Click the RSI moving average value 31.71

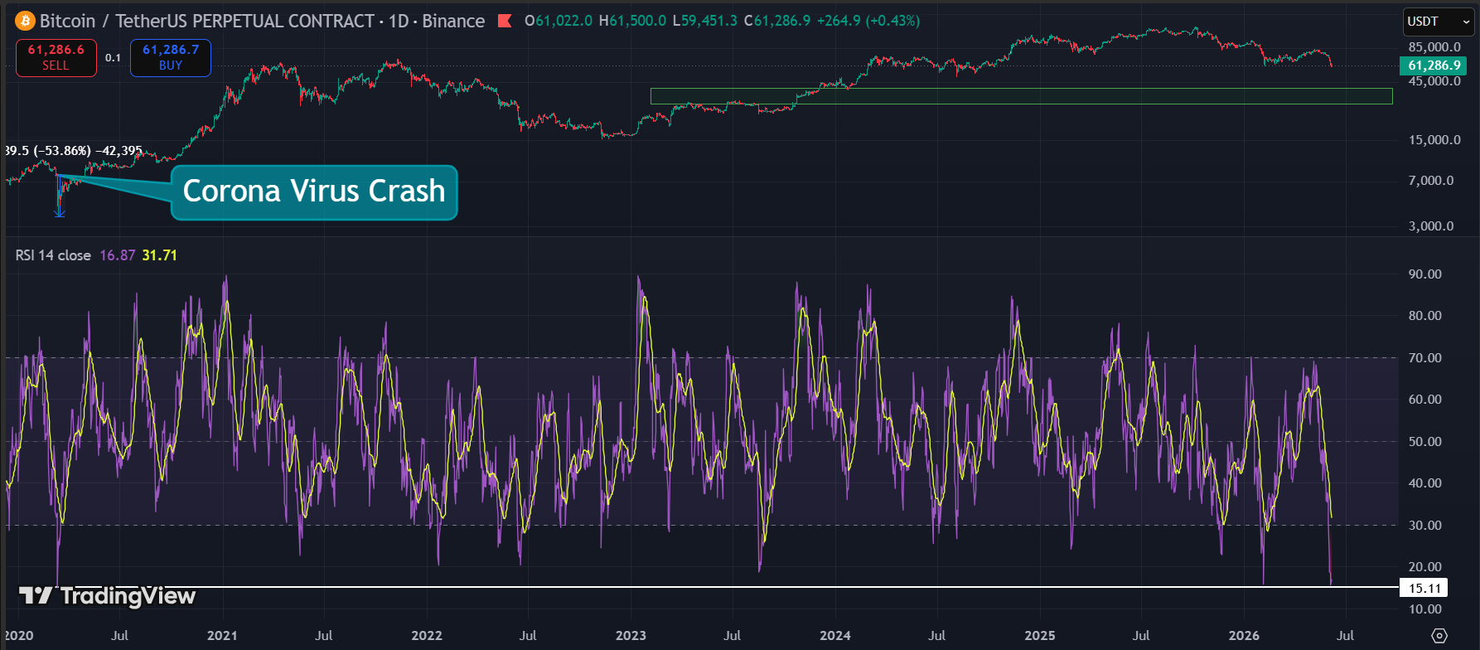click(x=159, y=255)
